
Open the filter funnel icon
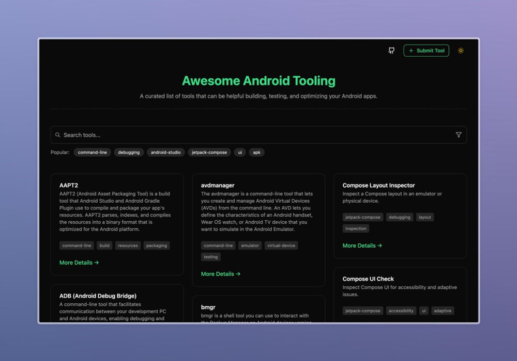pos(458,135)
